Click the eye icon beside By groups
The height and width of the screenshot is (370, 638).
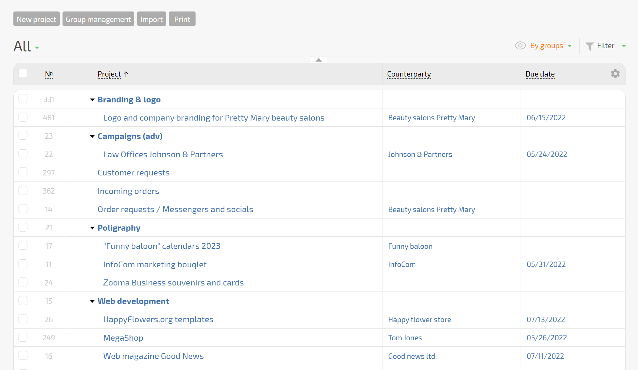click(x=520, y=46)
